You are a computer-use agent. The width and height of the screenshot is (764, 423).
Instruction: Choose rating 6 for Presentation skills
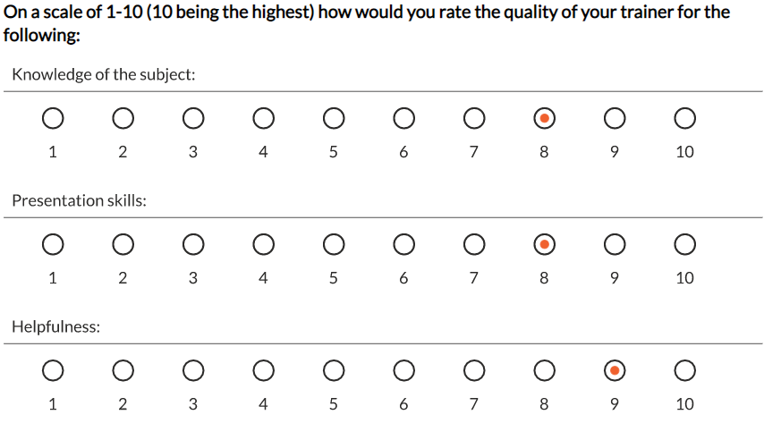tap(404, 245)
